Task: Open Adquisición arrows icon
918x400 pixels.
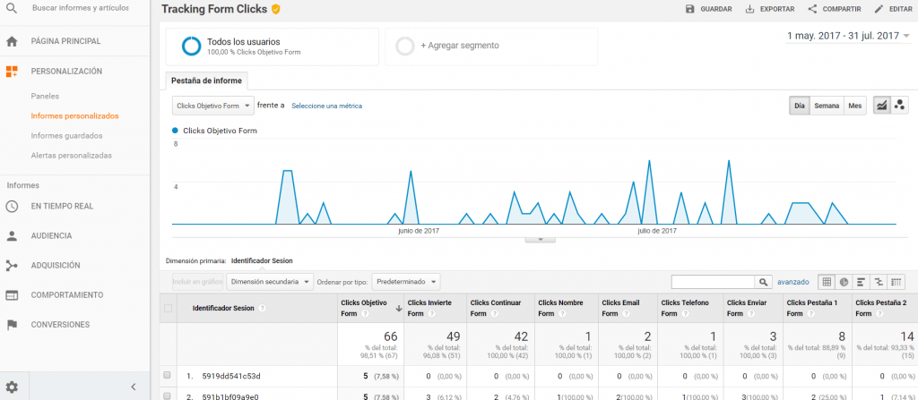Action: 11,266
